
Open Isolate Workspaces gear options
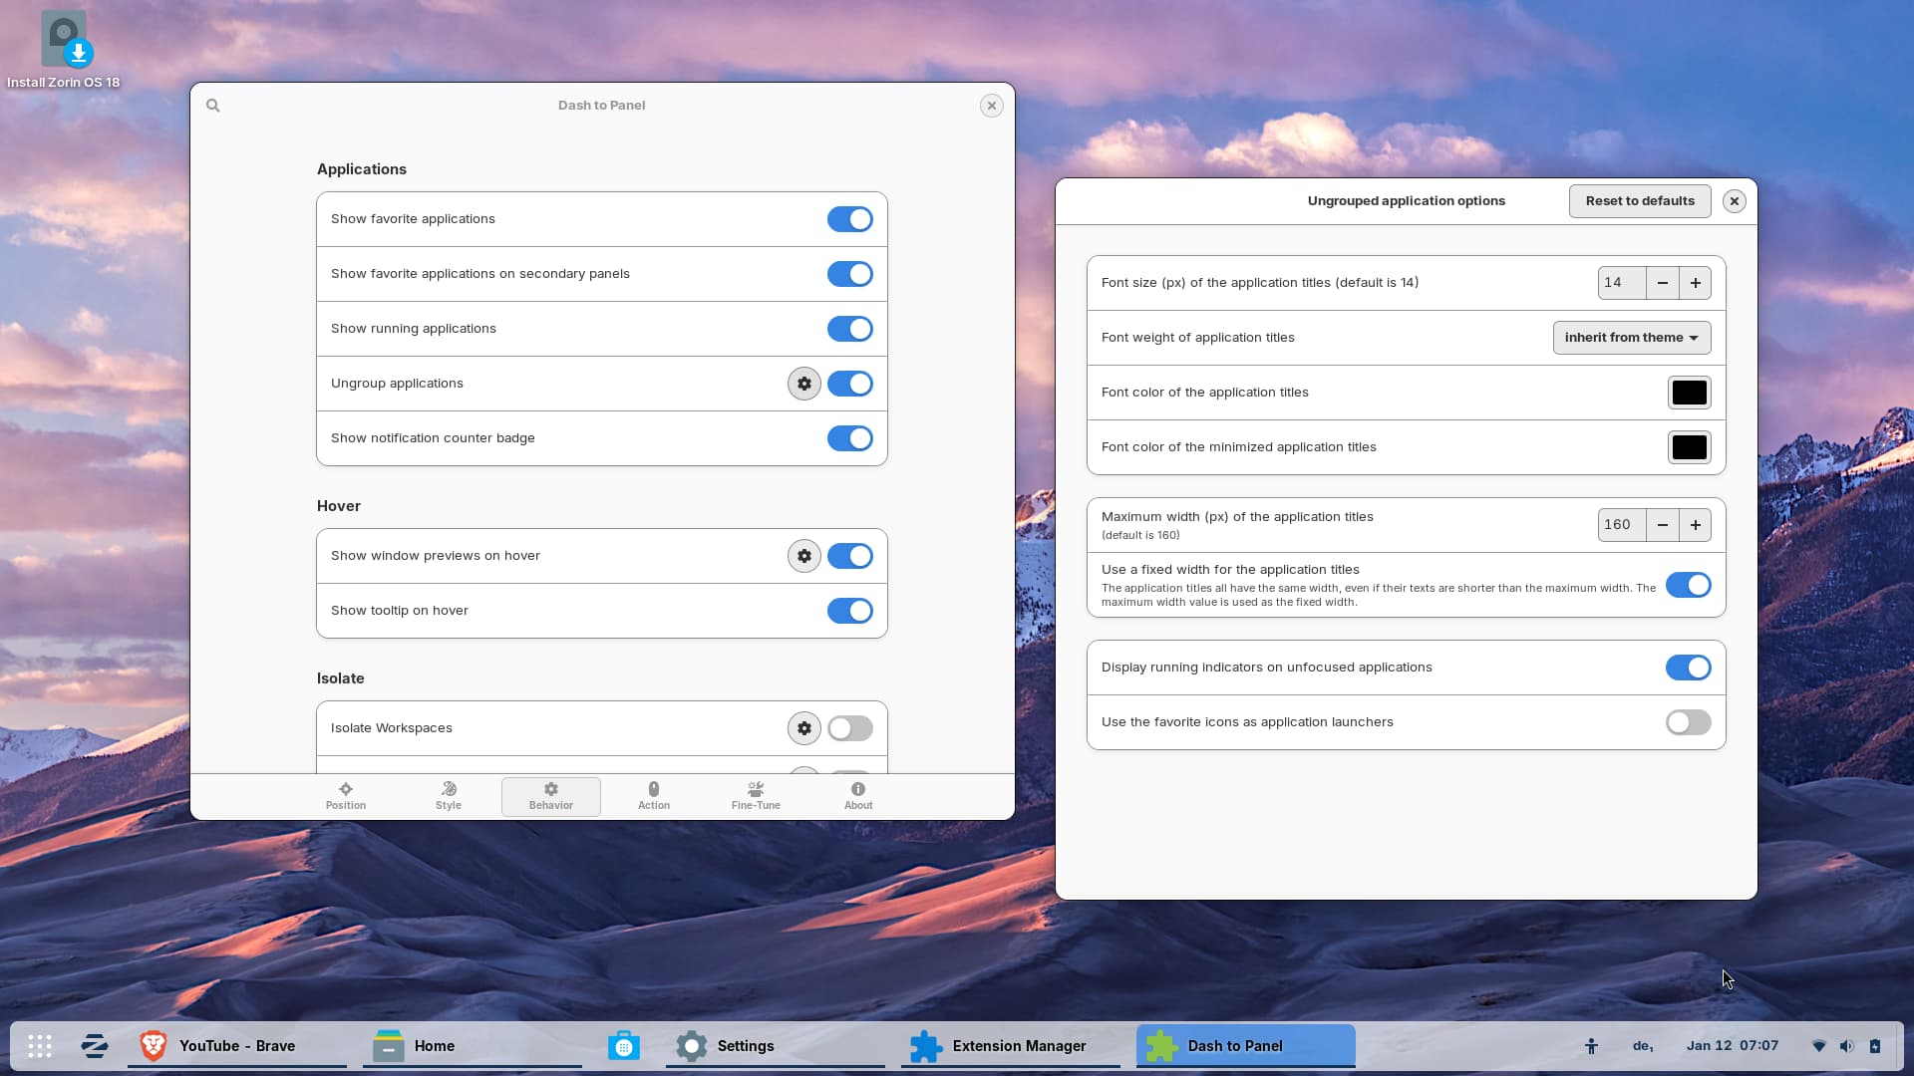point(803,728)
